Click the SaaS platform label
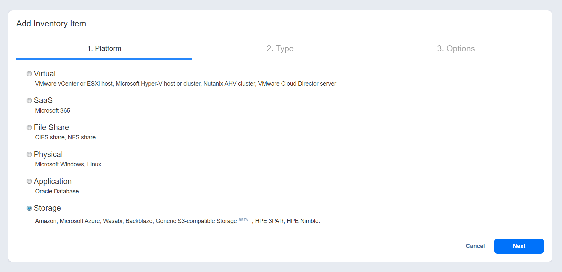 [x=43, y=100]
